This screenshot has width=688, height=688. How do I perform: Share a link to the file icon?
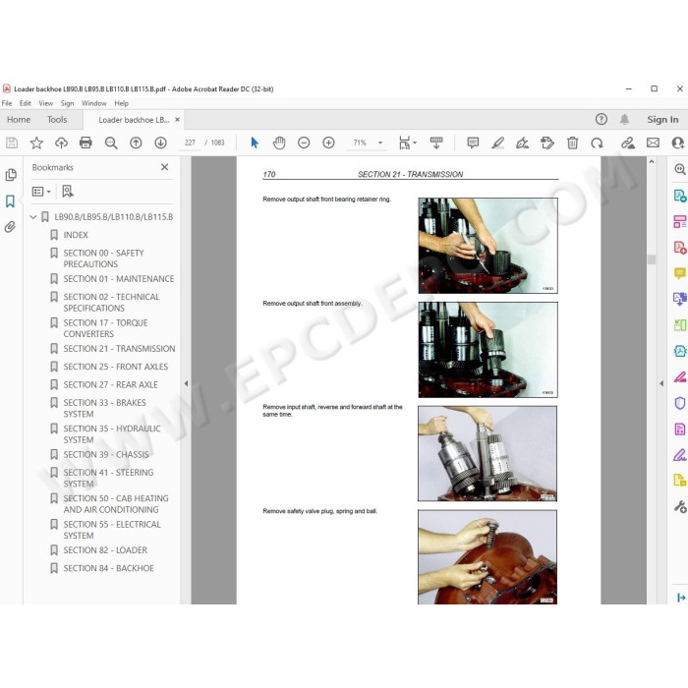point(628,143)
